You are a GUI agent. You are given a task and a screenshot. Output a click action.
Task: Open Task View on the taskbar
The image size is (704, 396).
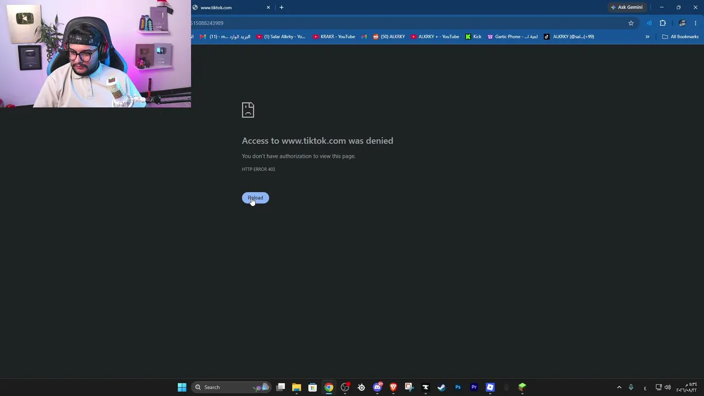coord(280,387)
